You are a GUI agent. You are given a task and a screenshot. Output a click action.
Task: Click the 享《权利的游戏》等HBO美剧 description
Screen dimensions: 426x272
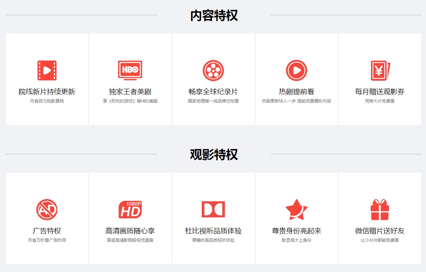coord(130,101)
